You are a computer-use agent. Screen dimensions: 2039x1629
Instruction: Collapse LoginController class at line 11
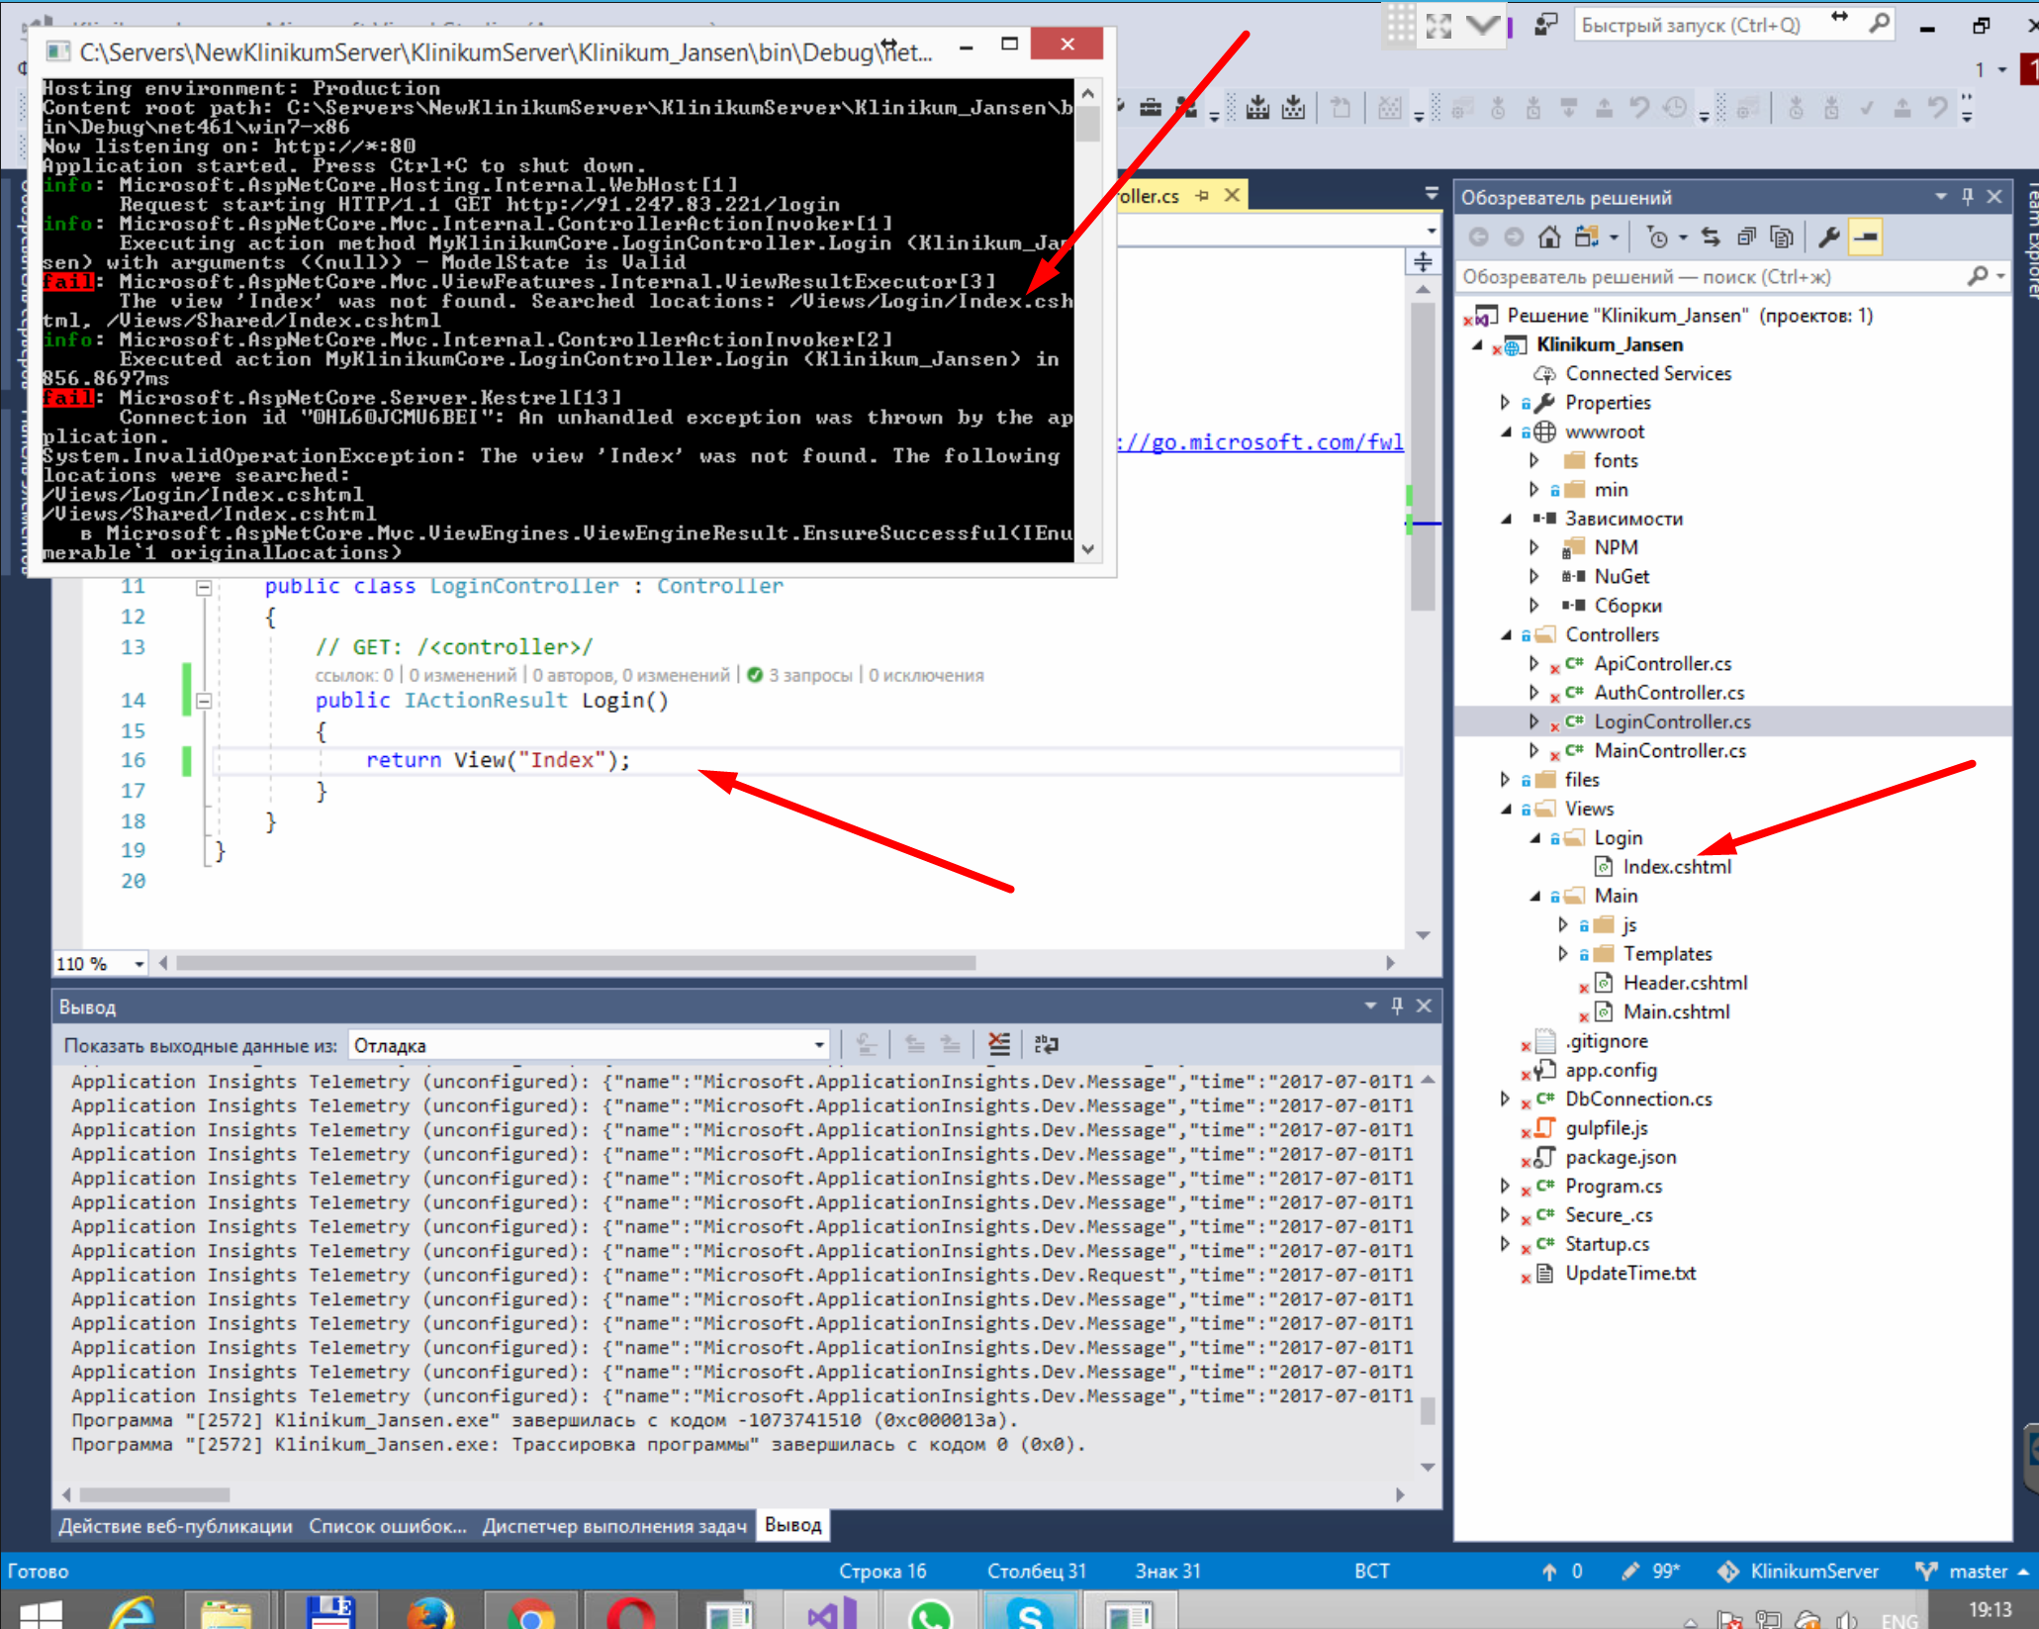point(204,587)
